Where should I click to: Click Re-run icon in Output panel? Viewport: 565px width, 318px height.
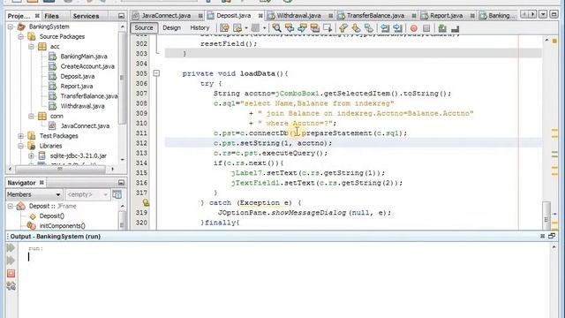click(11, 247)
